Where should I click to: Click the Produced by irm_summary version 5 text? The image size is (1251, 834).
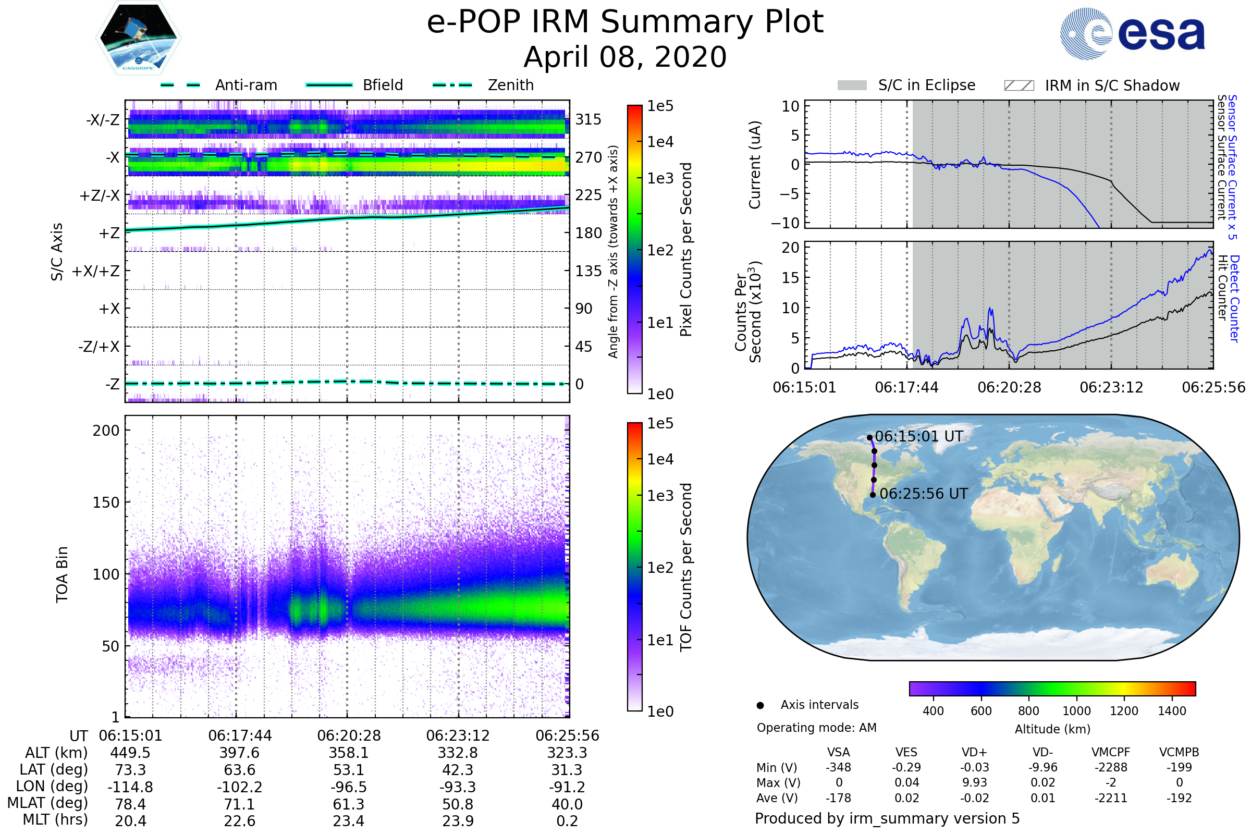point(887,818)
